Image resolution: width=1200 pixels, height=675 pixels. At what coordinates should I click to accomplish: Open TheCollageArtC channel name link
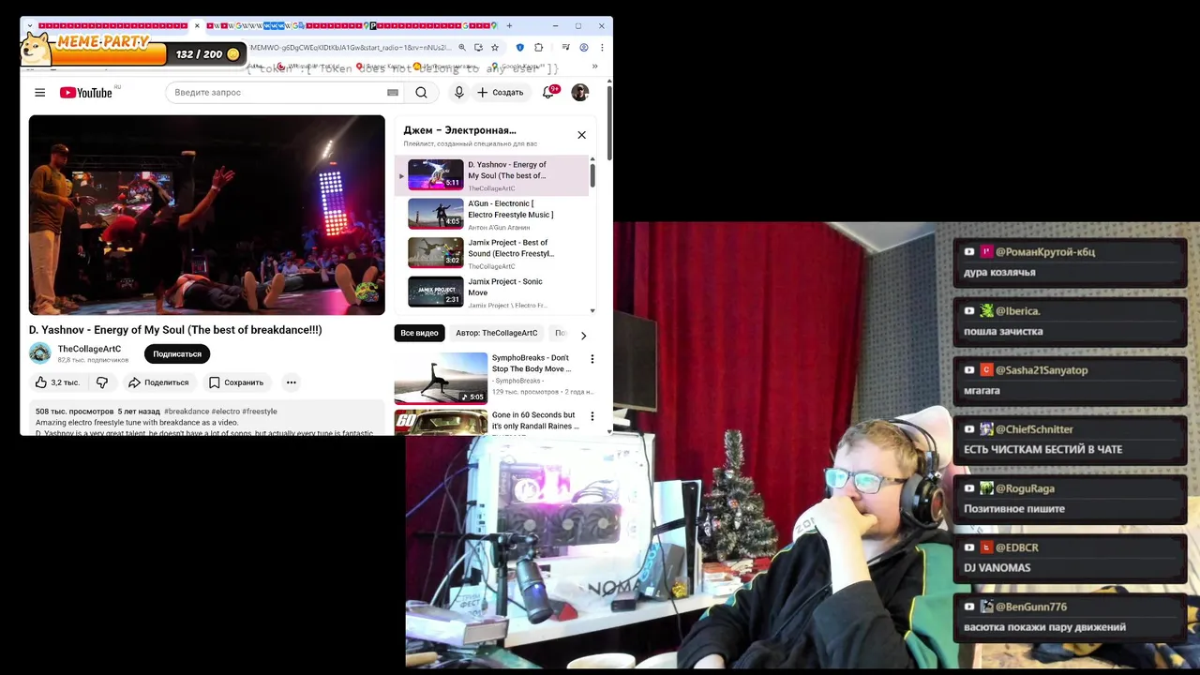89,349
